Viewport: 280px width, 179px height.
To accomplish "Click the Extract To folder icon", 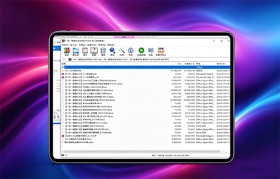I will pyautogui.click(x=76, y=52).
